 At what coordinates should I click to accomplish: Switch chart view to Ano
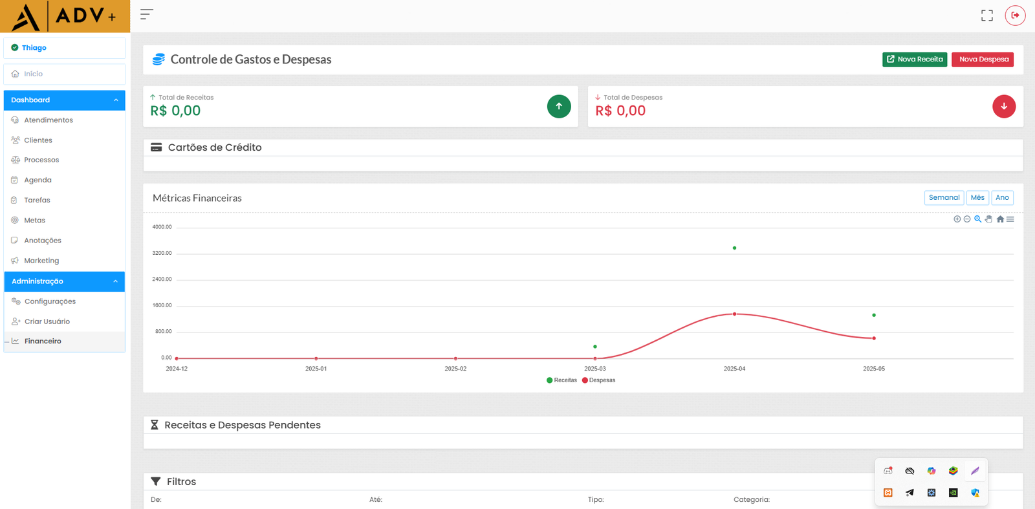(1002, 198)
